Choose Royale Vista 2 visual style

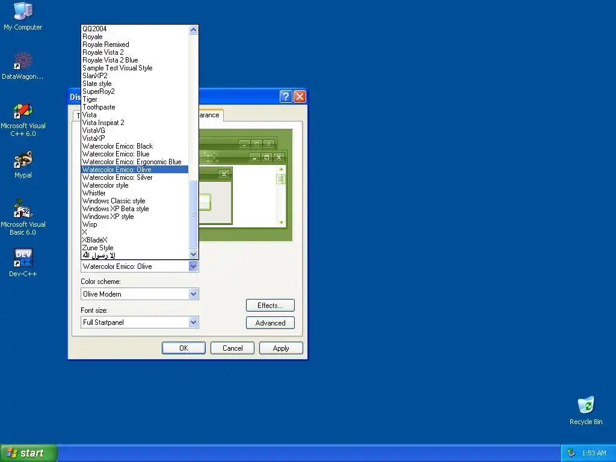[135, 52]
